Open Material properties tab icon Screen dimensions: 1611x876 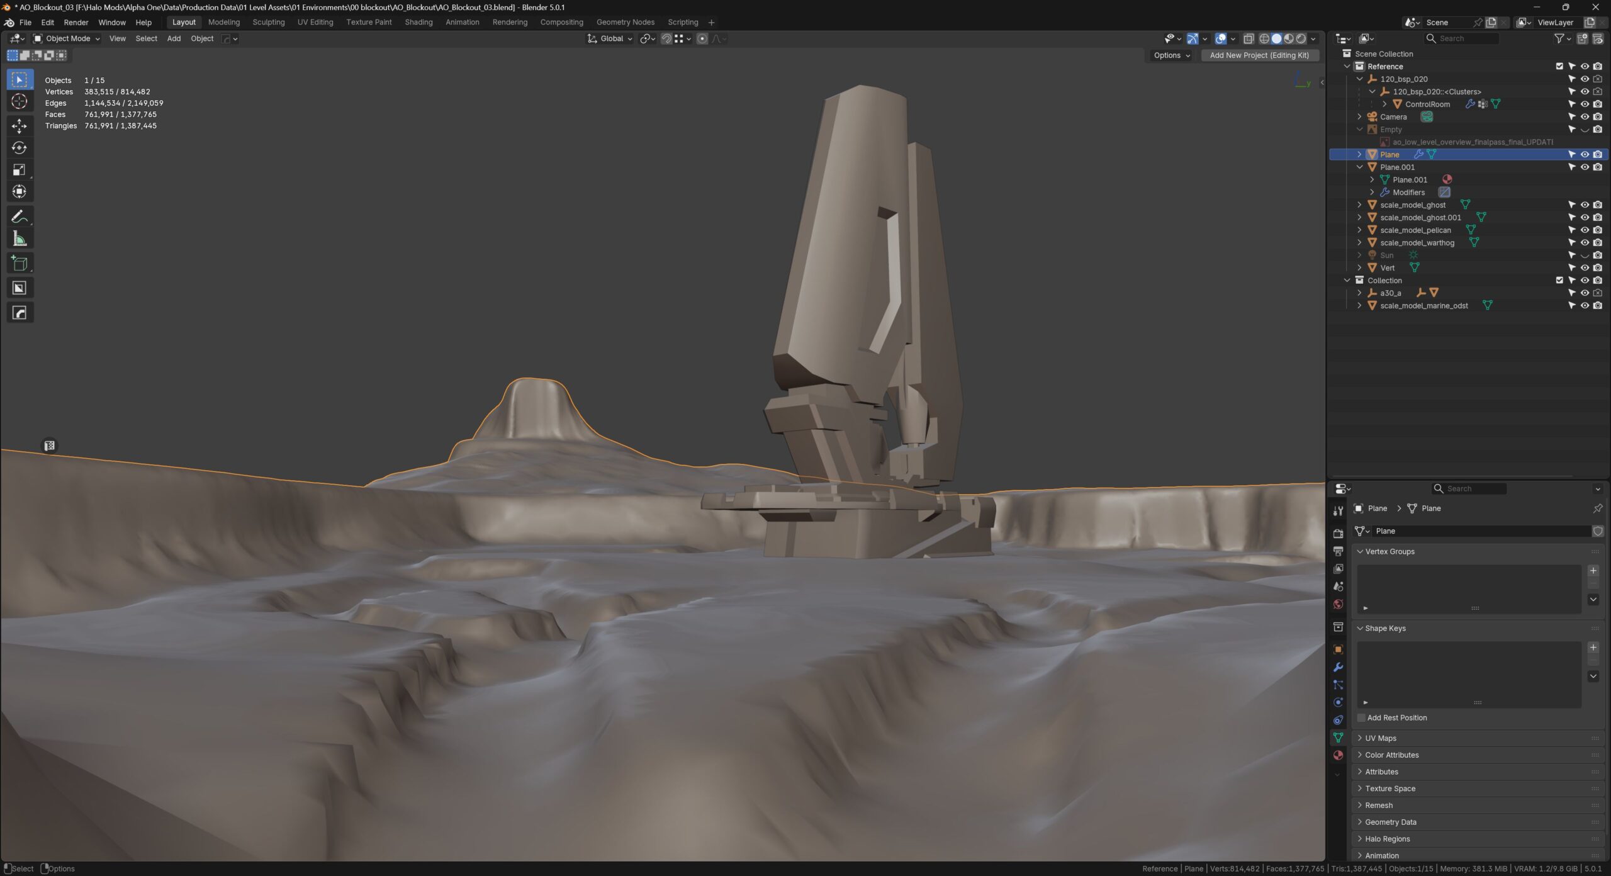click(x=1338, y=755)
